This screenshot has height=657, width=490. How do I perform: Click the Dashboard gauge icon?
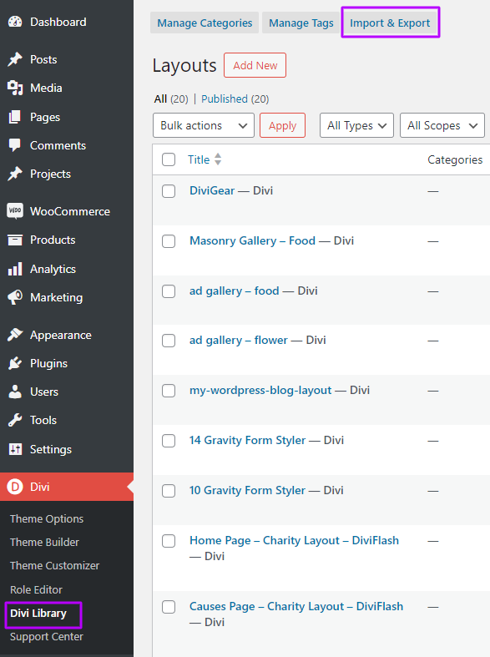[15, 22]
